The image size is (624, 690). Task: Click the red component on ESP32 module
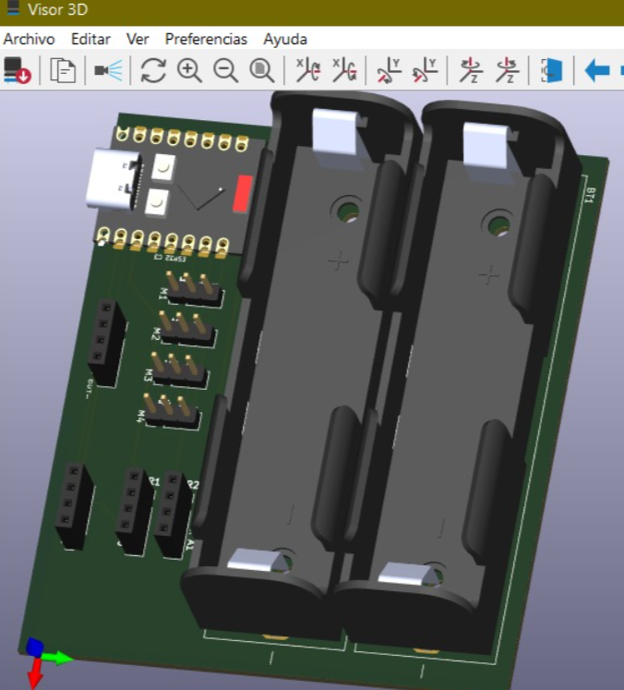[242, 193]
